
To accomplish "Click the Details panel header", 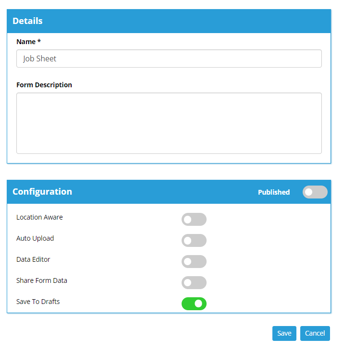I will pos(169,21).
